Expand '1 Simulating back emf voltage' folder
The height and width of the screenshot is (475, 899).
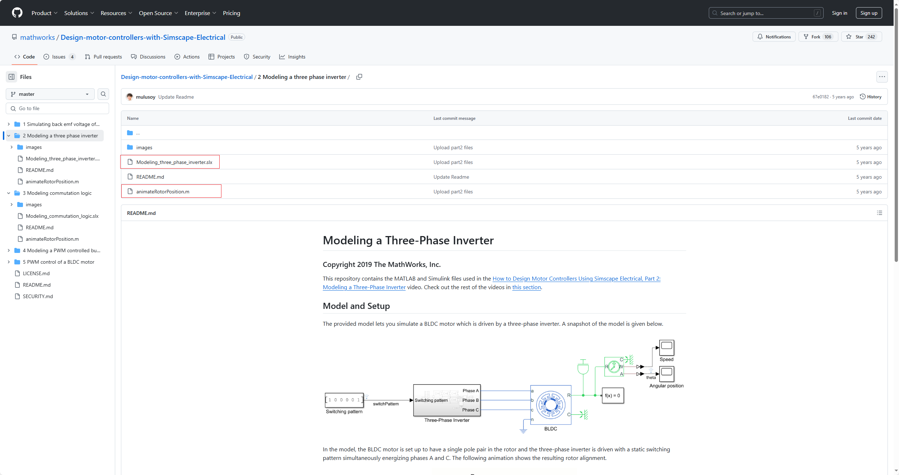[x=9, y=124]
